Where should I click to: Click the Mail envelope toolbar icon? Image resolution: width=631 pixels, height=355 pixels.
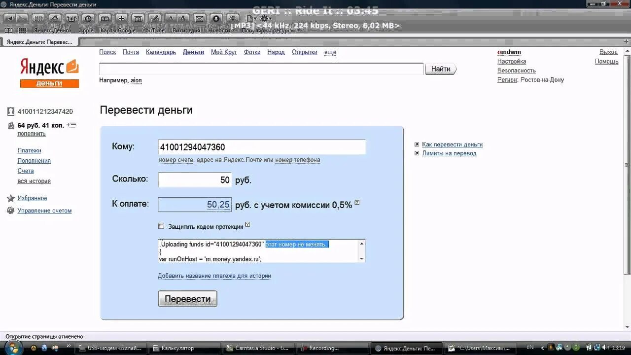click(x=199, y=18)
